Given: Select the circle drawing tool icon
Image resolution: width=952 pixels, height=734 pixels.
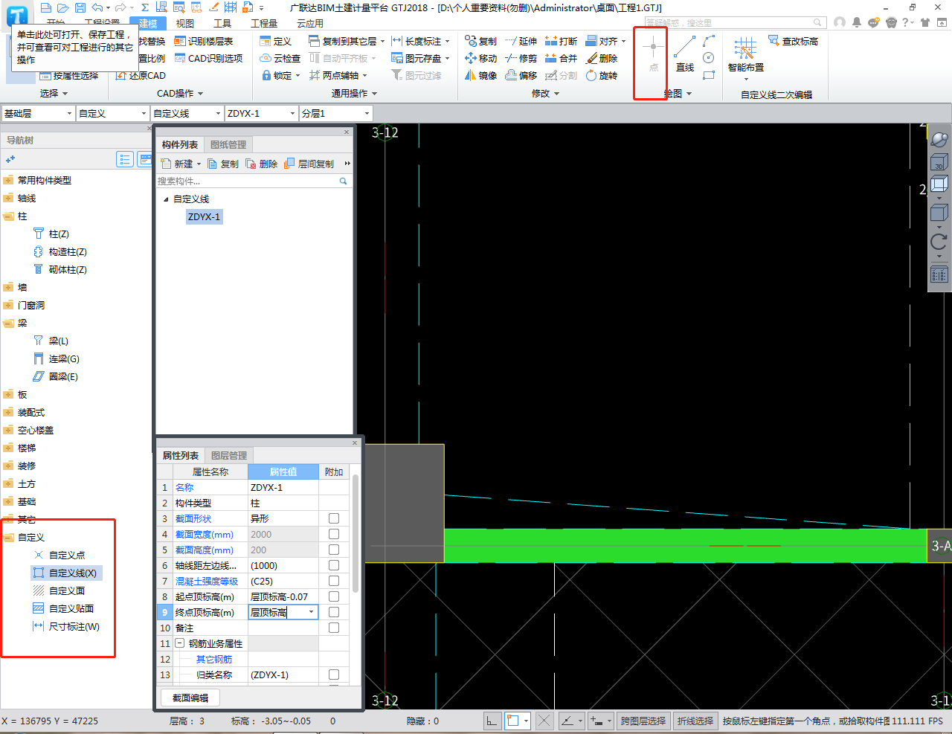Looking at the screenshot, I should coord(709,58).
